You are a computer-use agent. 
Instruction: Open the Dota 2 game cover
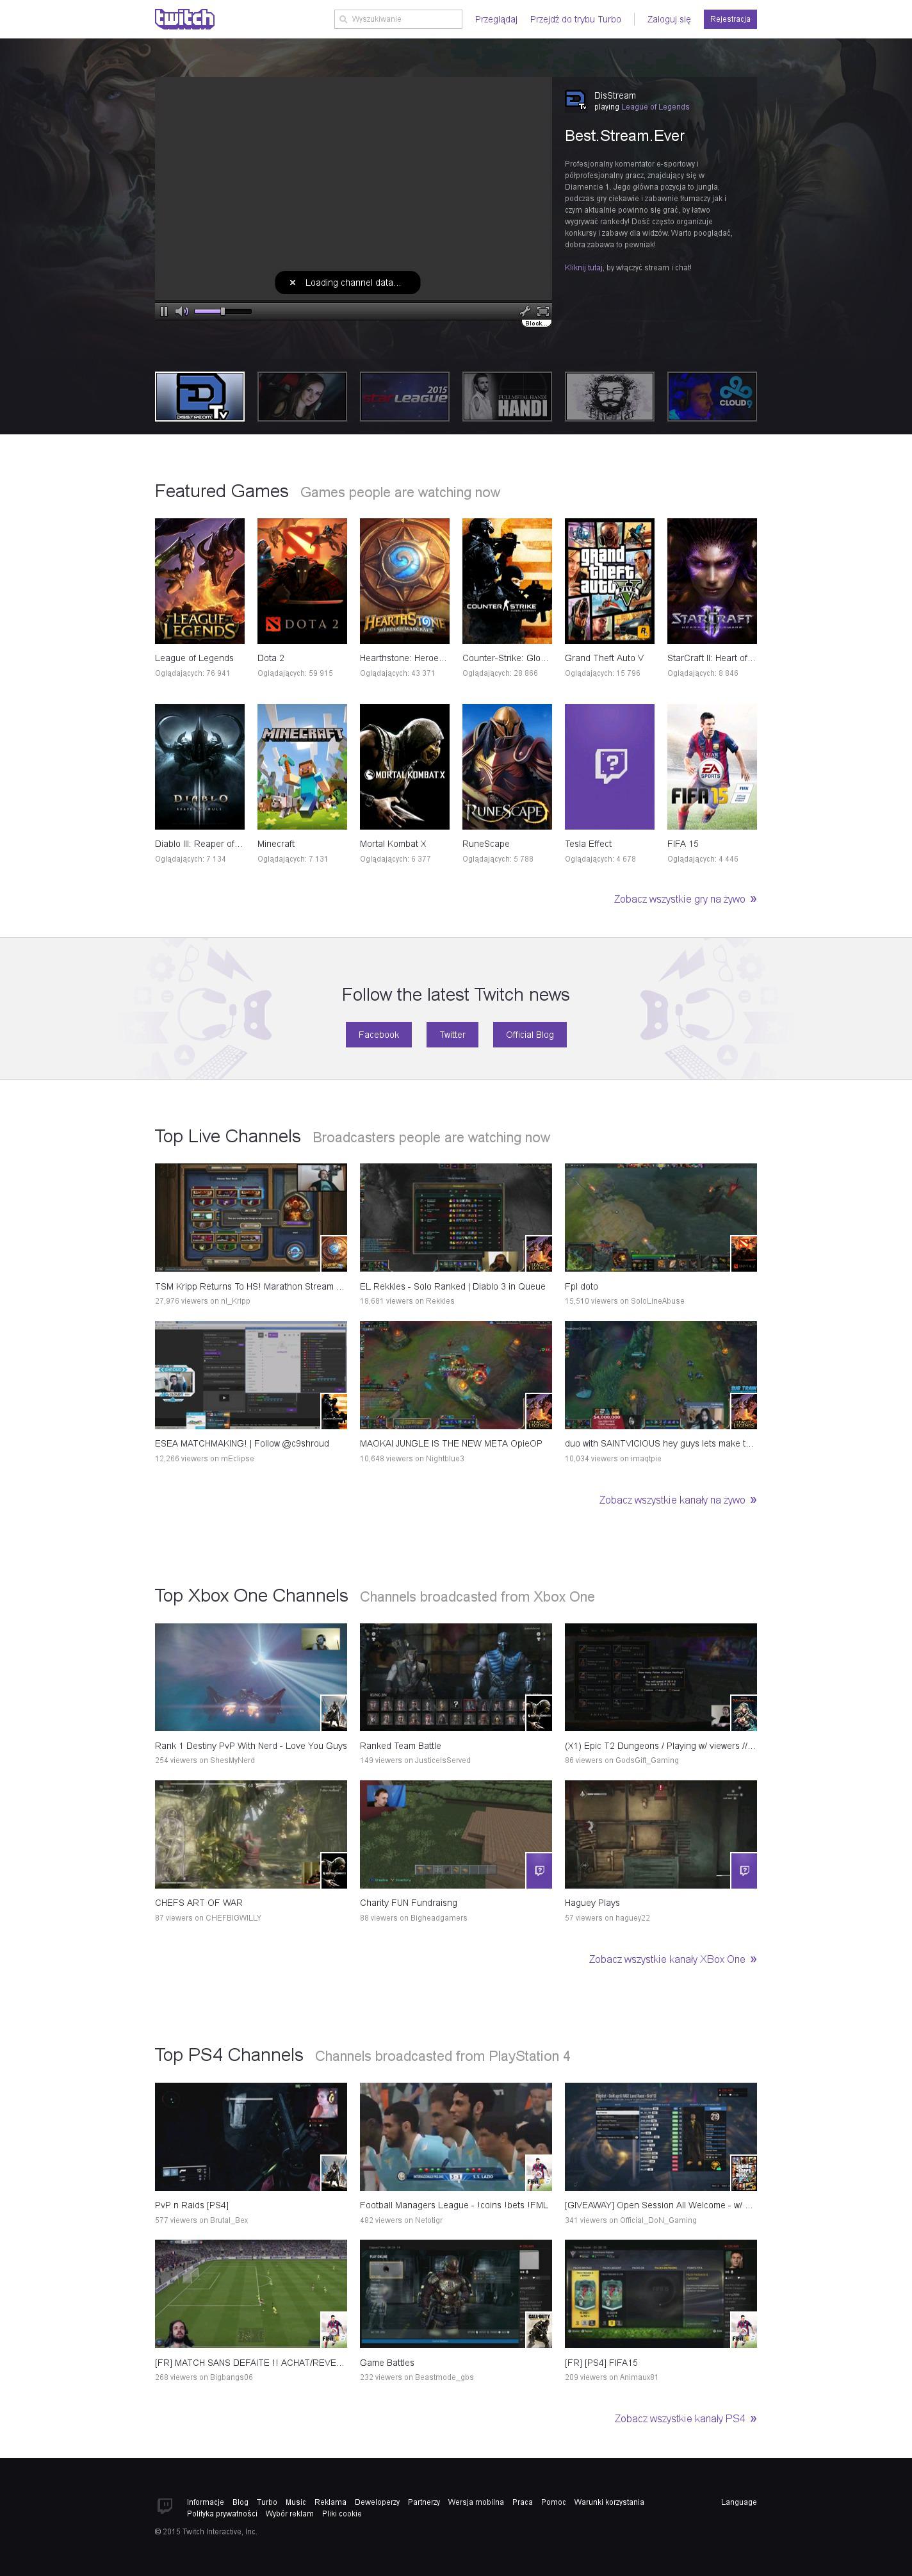[x=302, y=581]
